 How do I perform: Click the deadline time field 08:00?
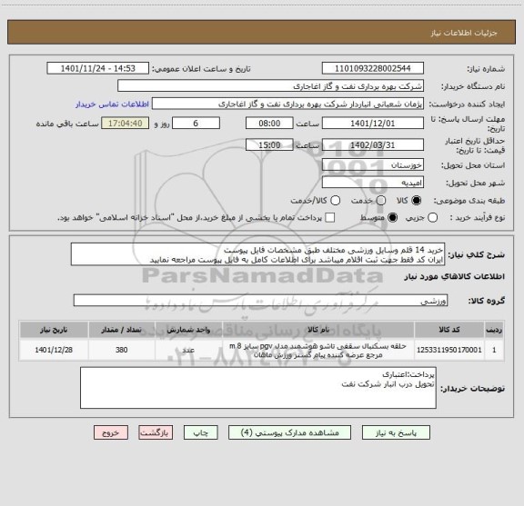(x=269, y=124)
